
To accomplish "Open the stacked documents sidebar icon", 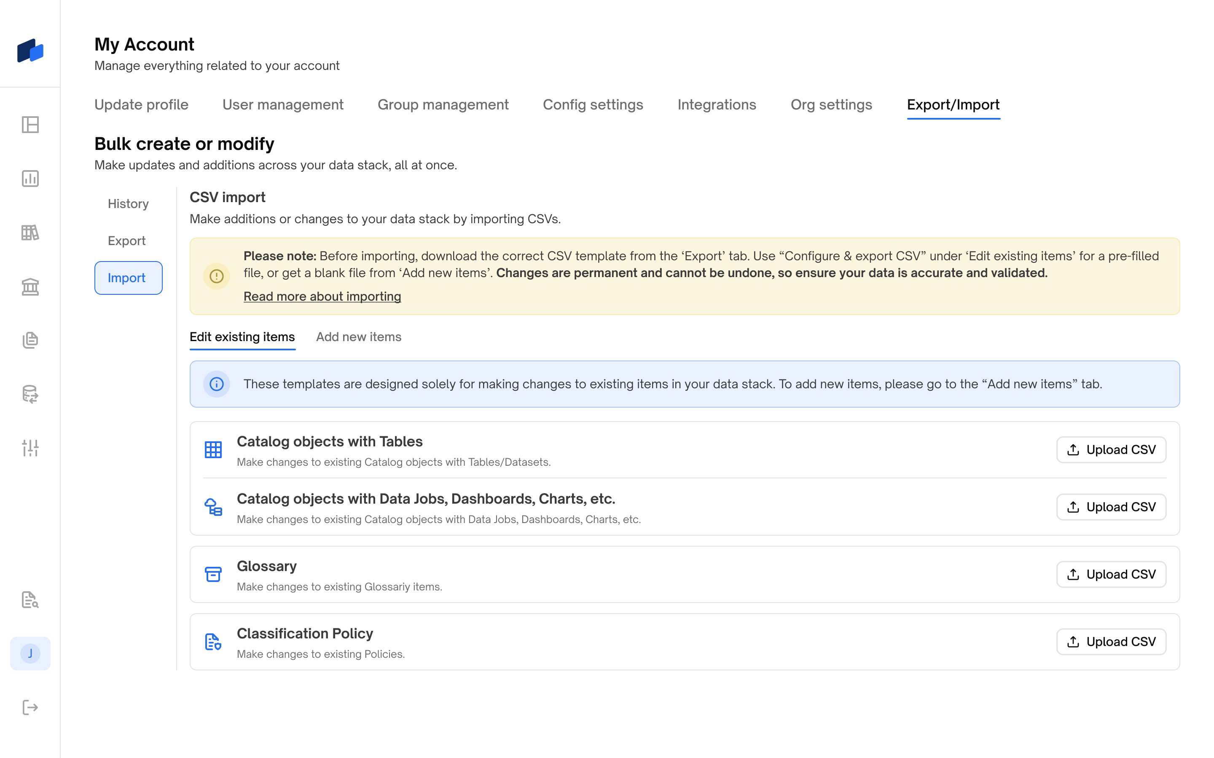I will coord(30,340).
